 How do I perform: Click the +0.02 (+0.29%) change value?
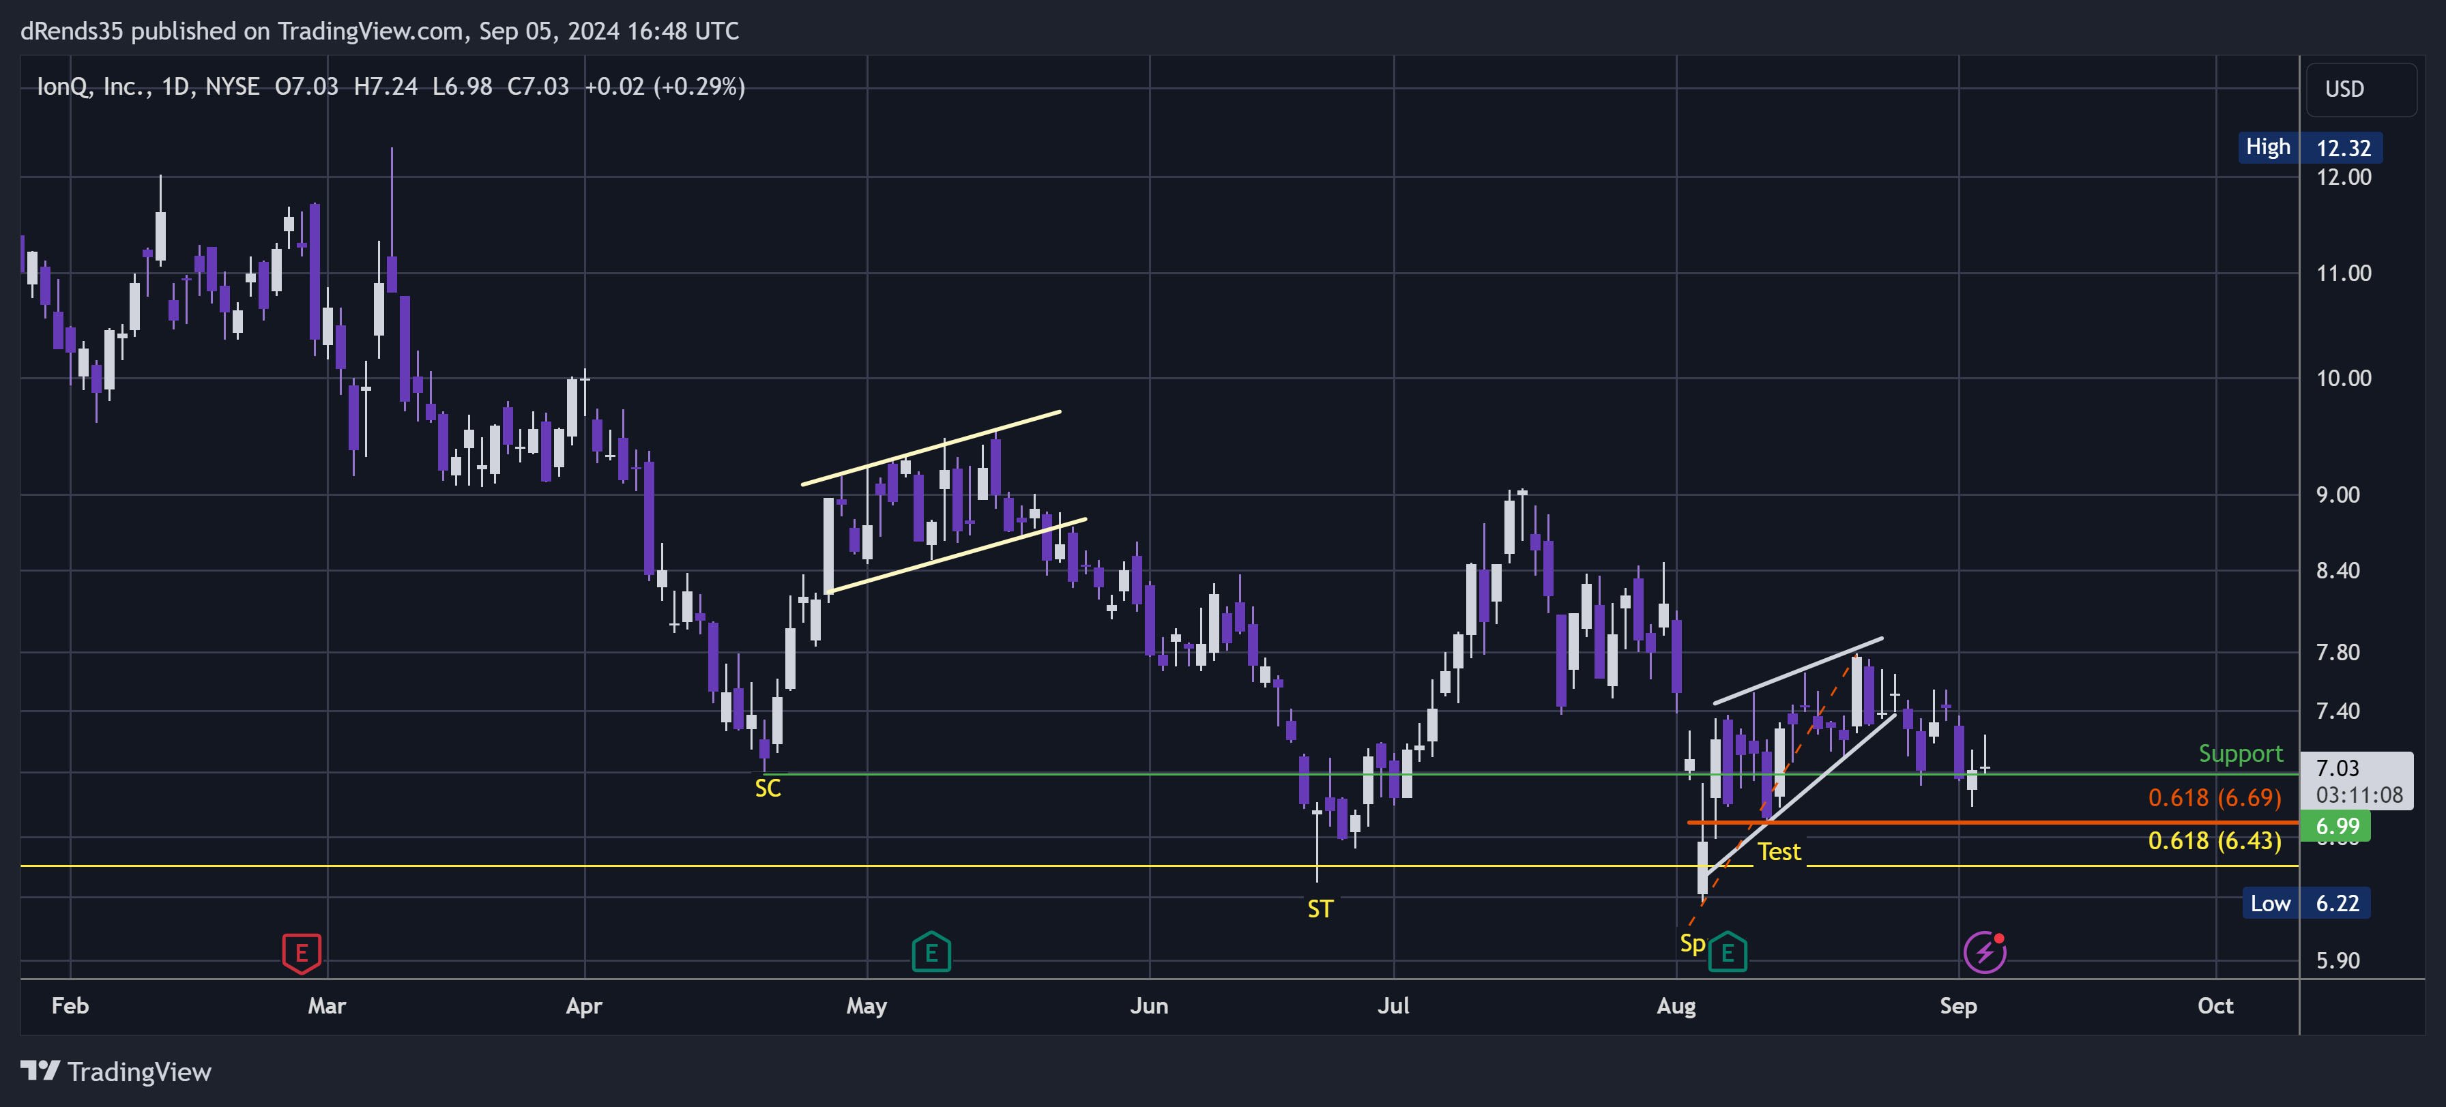pyautogui.click(x=665, y=87)
